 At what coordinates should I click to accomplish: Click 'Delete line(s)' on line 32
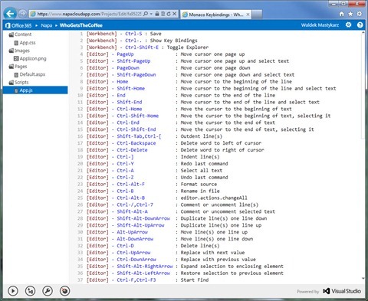point(200,246)
